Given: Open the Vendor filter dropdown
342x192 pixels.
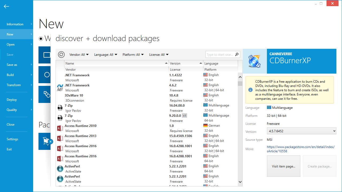Looking at the screenshot, I should [x=79, y=55].
